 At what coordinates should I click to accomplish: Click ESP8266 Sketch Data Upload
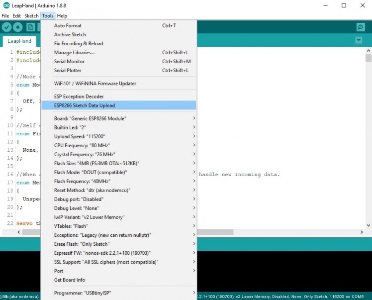pos(119,105)
